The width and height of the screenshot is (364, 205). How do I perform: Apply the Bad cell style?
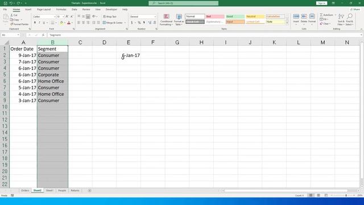(215, 17)
